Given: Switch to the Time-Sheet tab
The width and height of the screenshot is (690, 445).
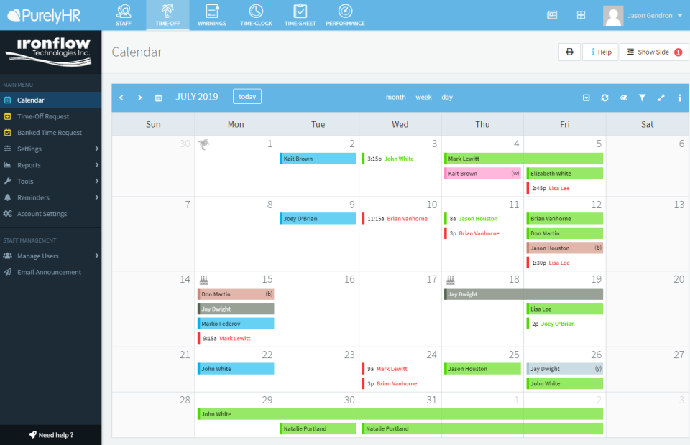Looking at the screenshot, I should (x=300, y=15).
